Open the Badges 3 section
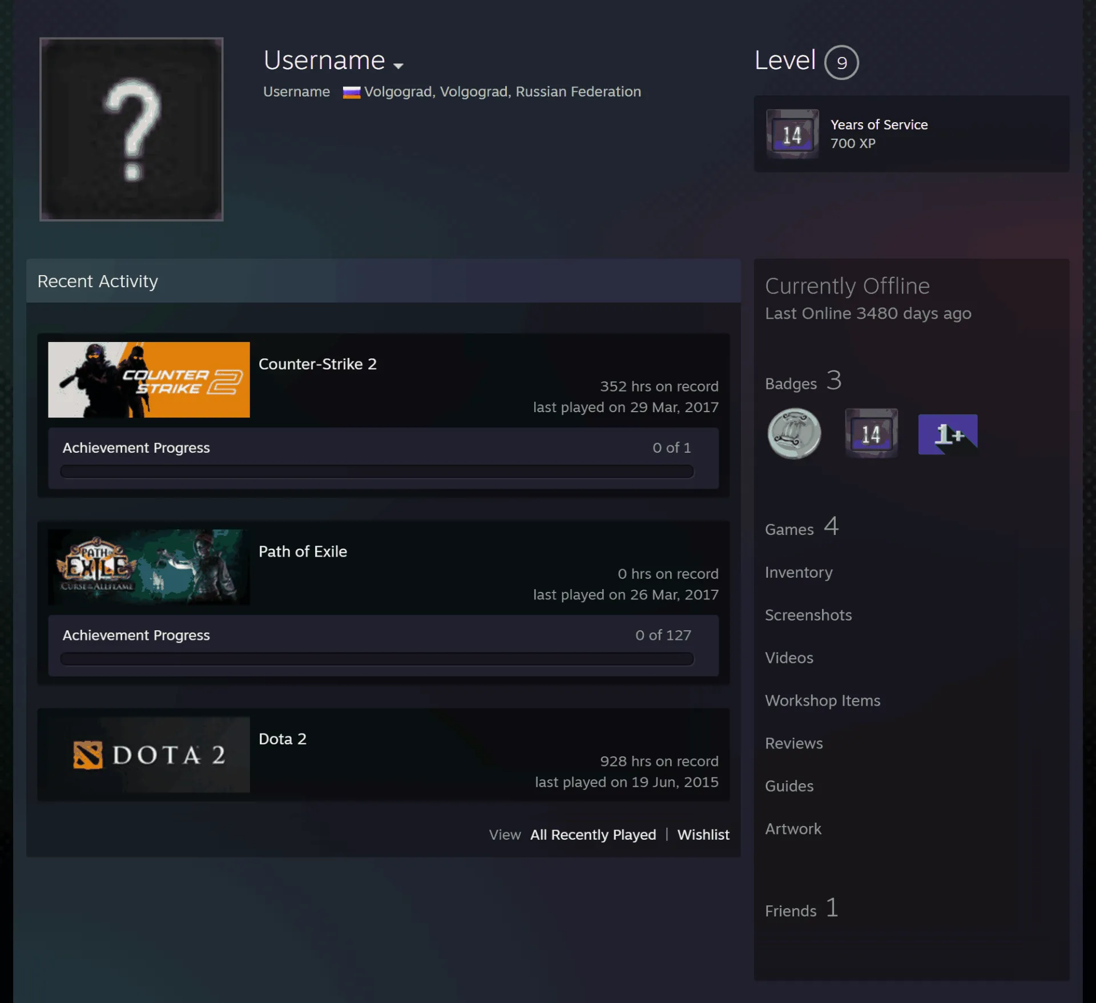 click(803, 381)
